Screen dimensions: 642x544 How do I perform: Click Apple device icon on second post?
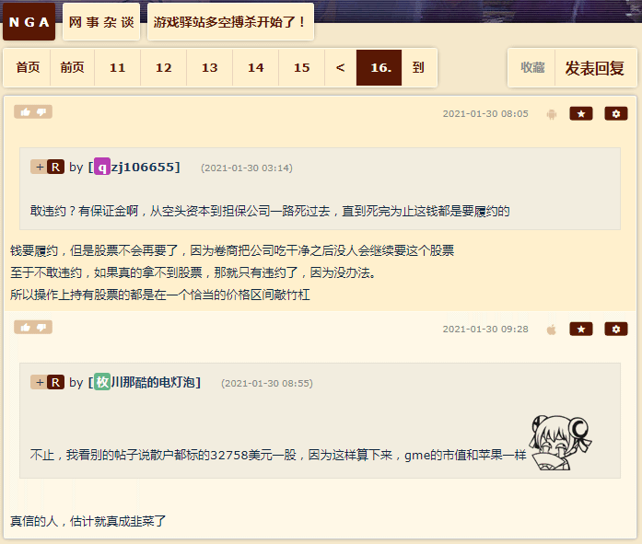coord(552,330)
